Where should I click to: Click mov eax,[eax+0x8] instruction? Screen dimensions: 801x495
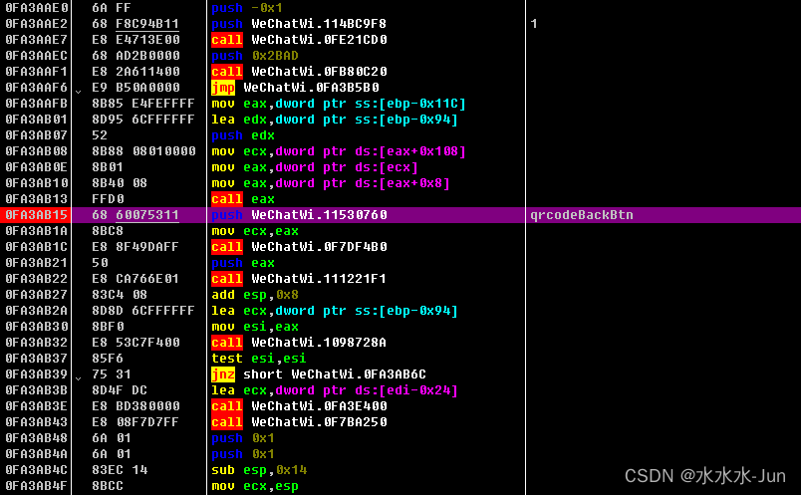[x=331, y=183]
